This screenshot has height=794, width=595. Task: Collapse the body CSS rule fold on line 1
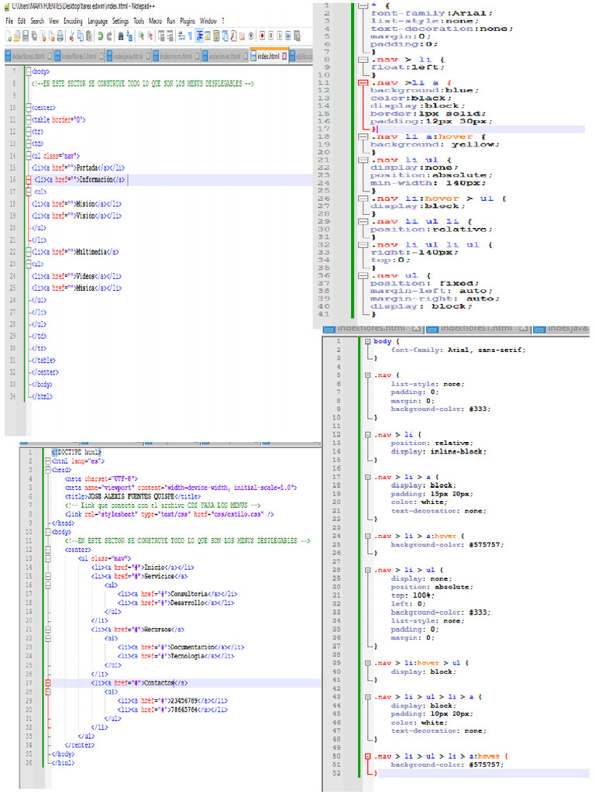point(368,341)
